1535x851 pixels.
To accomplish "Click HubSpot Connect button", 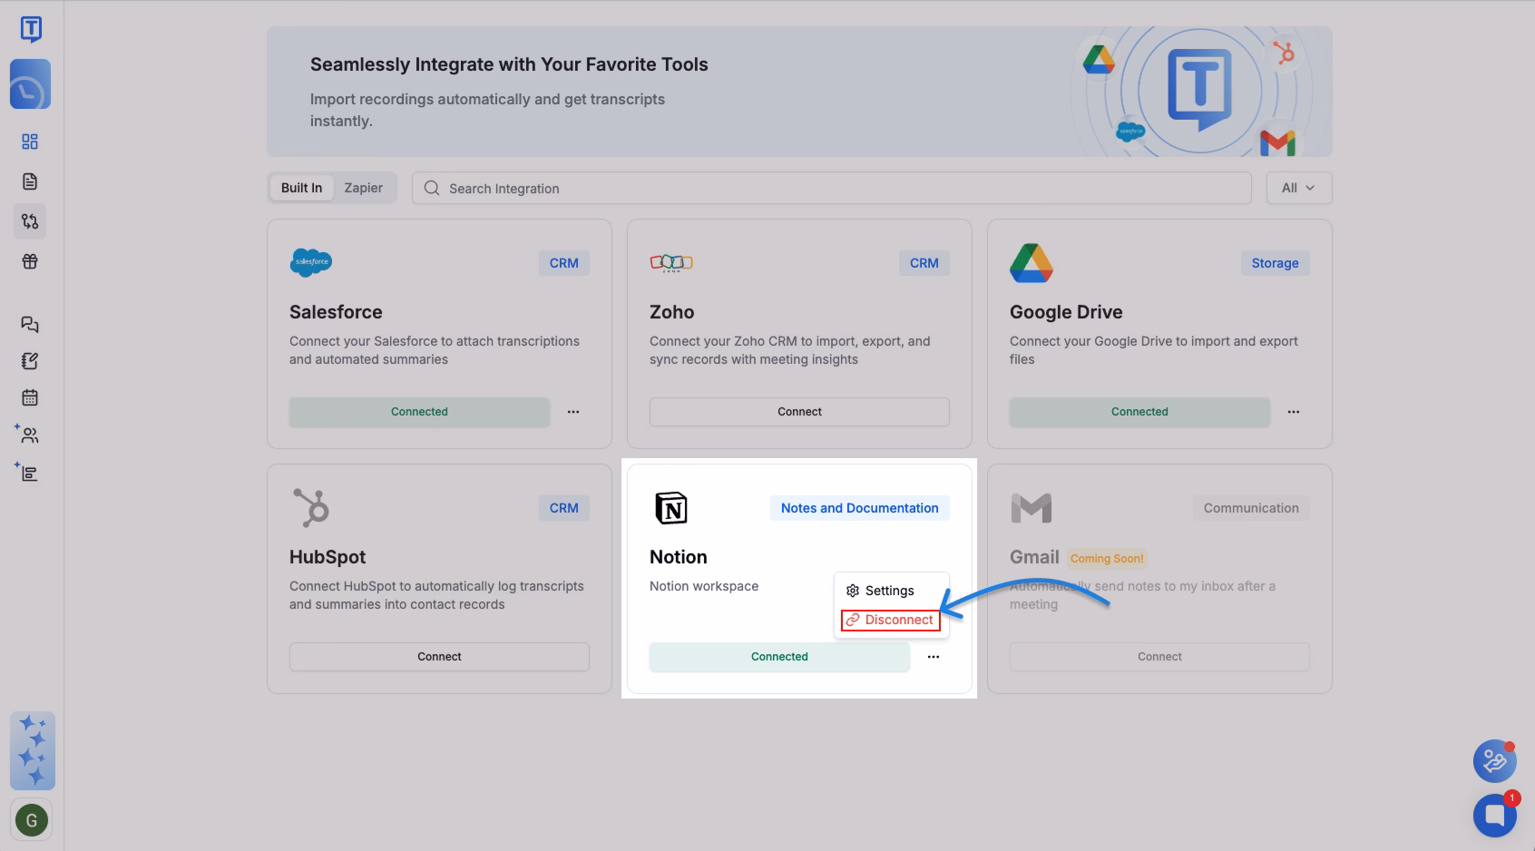I will coord(439,657).
